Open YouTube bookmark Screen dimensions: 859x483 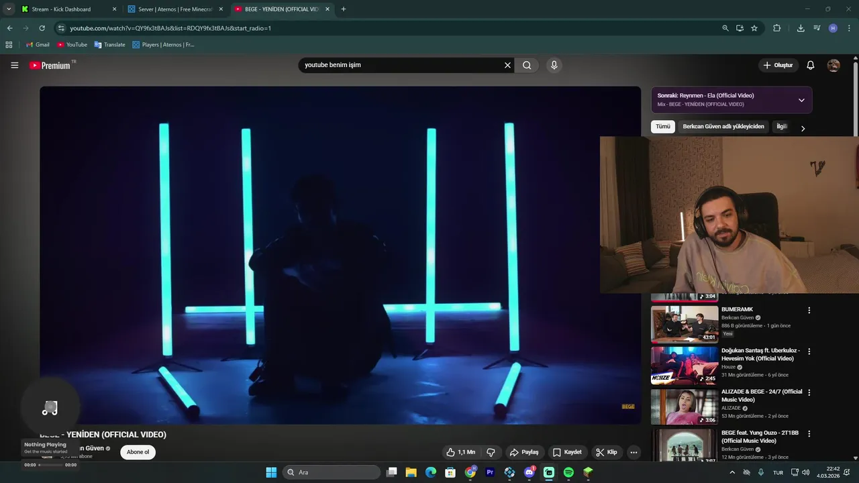tap(72, 45)
